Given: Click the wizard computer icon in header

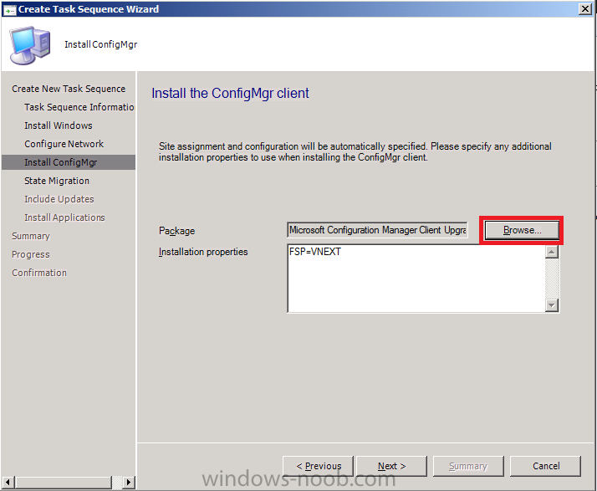Looking at the screenshot, I should click(30, 45).
